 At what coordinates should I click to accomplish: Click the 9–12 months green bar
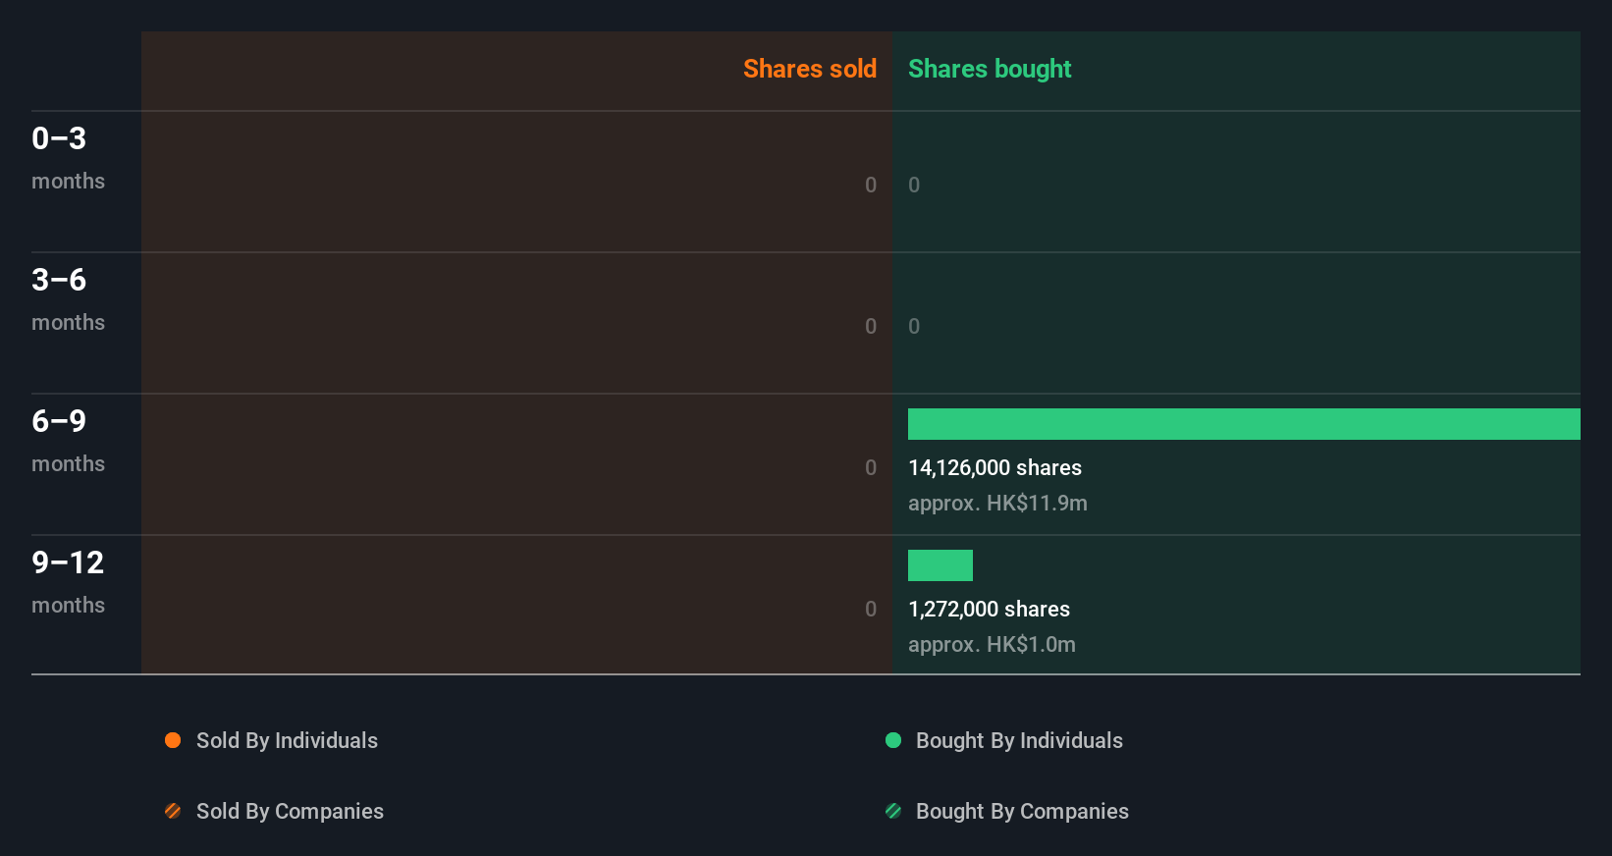[940, 565]
